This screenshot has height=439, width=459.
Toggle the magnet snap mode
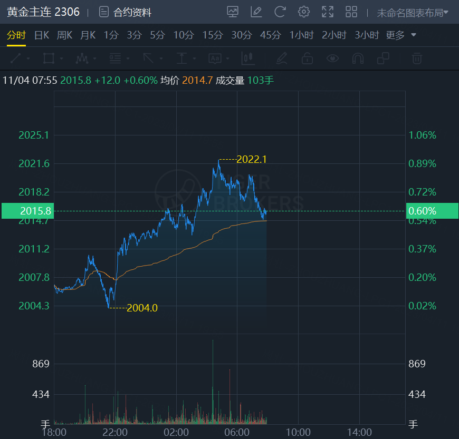click(x=358, y=58)
